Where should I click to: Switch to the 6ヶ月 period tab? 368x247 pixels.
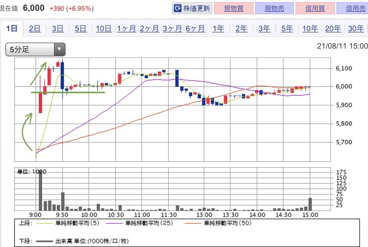(x=195, y=28)
